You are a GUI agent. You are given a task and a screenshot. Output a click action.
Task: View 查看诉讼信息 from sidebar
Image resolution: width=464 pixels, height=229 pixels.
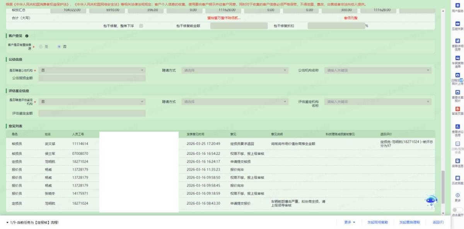click(457, 127)
